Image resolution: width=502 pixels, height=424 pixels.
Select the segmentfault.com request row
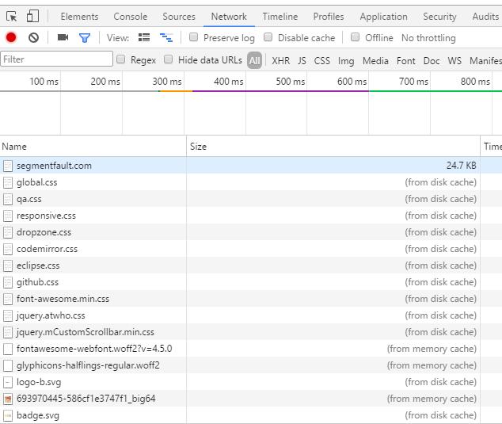click(x=54, y=166)
